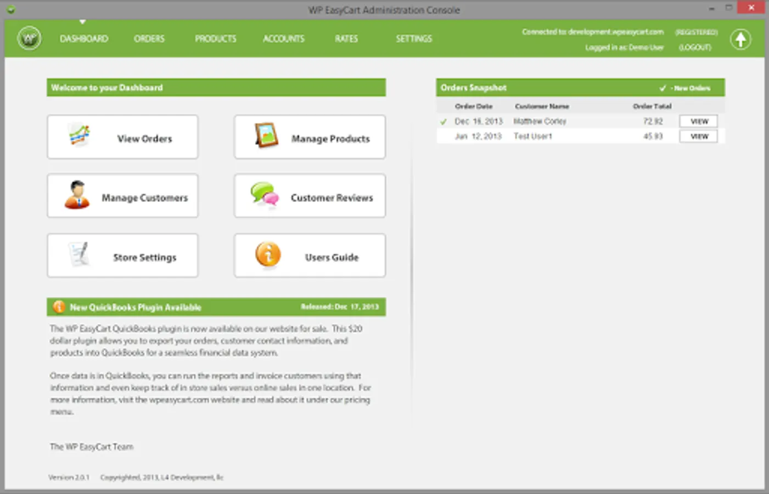Click the Order Total column header
This screenshot has width=769, height=494.
click(x=652, y=106)
